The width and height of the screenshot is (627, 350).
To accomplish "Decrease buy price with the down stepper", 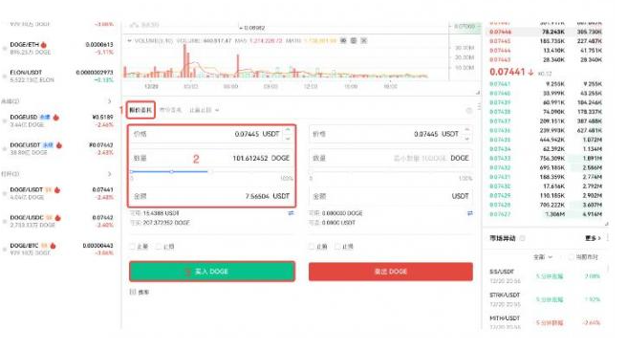I will (x=288, y=139).
